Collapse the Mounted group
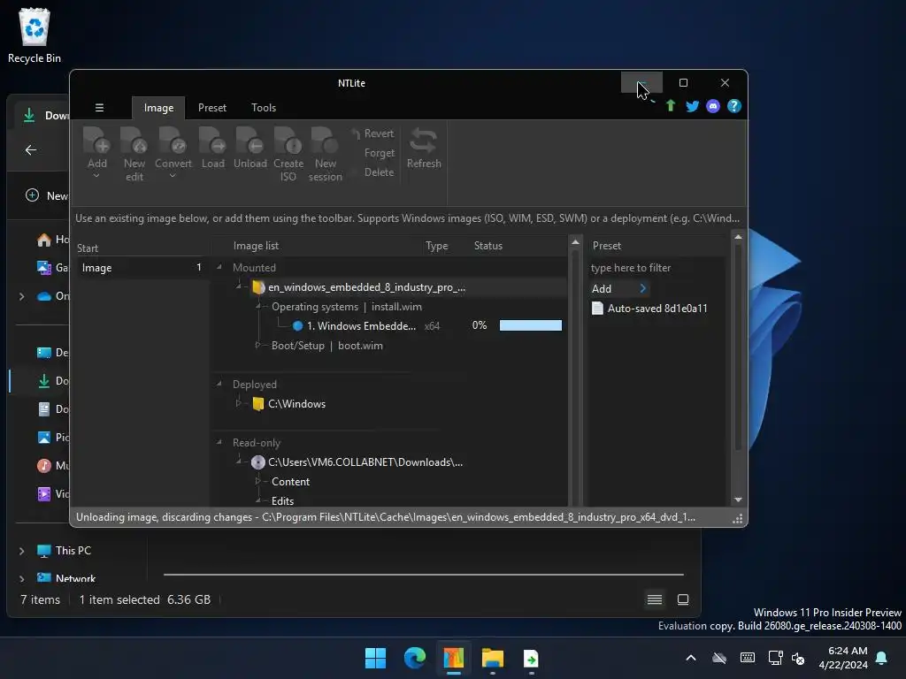906x679 pixels. coord(219,267)
